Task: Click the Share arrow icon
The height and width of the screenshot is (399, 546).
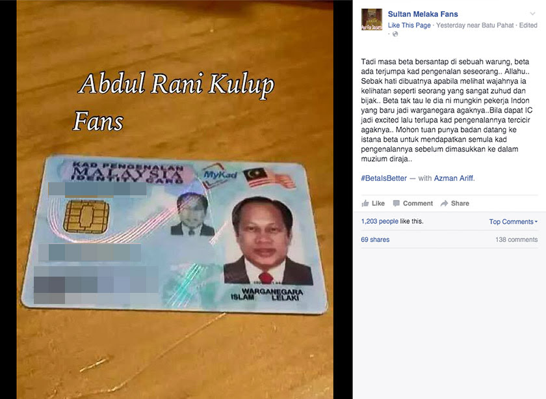Action: 444,203
